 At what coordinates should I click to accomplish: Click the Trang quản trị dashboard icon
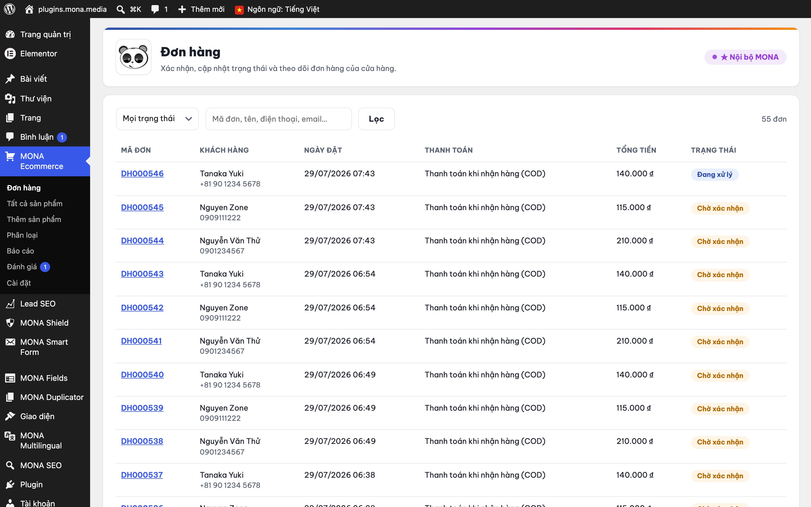10,34
